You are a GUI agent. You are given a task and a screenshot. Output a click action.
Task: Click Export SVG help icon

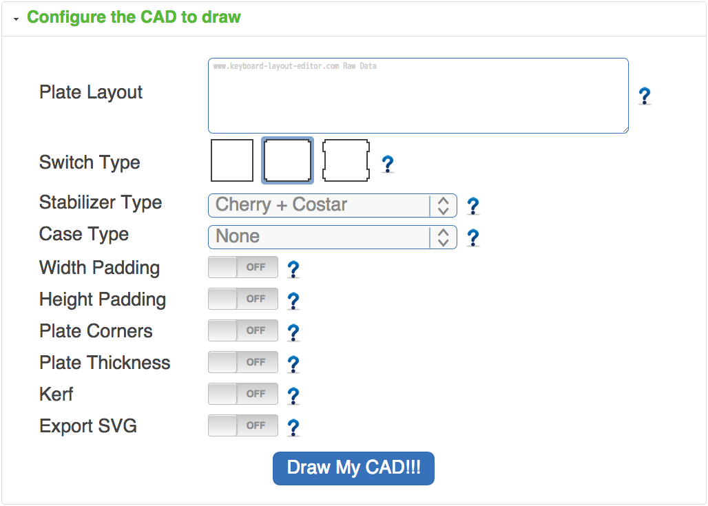click(293, 428)
